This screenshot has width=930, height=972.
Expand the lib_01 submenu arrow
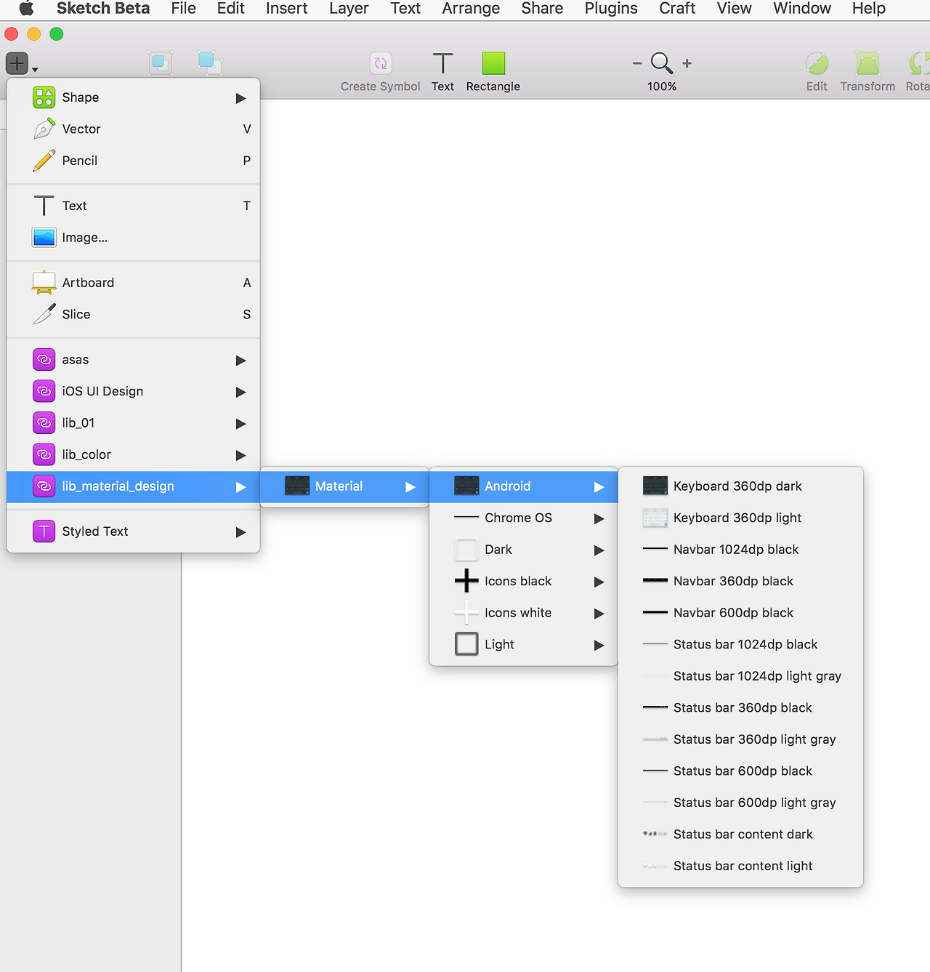pos(240,424)
